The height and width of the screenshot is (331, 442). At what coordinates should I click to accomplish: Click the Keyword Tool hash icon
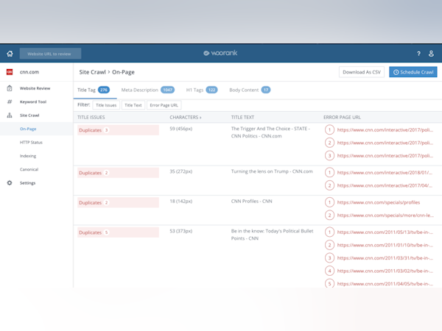10,102
